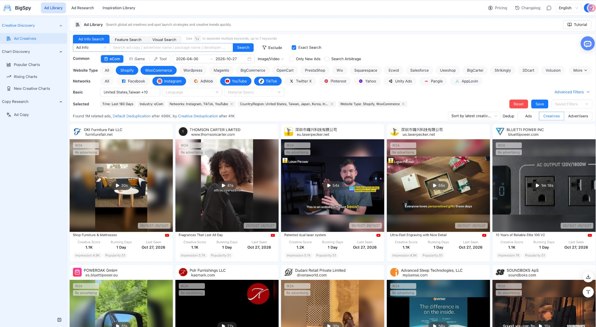Image resolution: width=596 pixels, height=327 pixels.
Task: Click the BigSpy logo icon
Action: point(7,8)
